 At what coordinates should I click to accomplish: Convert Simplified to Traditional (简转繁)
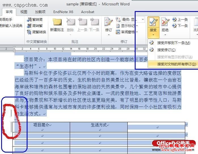point(35,26)
